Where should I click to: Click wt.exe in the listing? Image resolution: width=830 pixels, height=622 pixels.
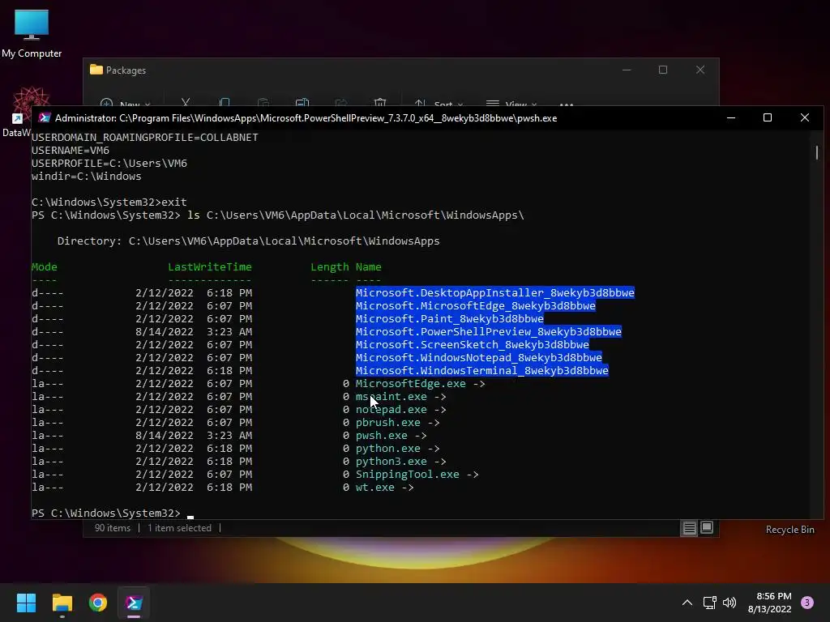[x=374, y=487]
